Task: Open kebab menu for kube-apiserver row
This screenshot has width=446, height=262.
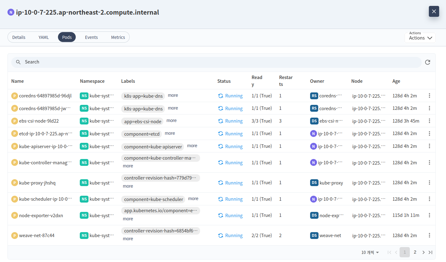Action: 429,146
